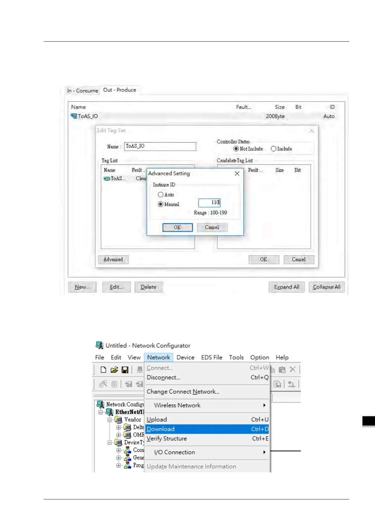Confirm Advanced Setting with OK
The image size is (375, 531).
178,227
